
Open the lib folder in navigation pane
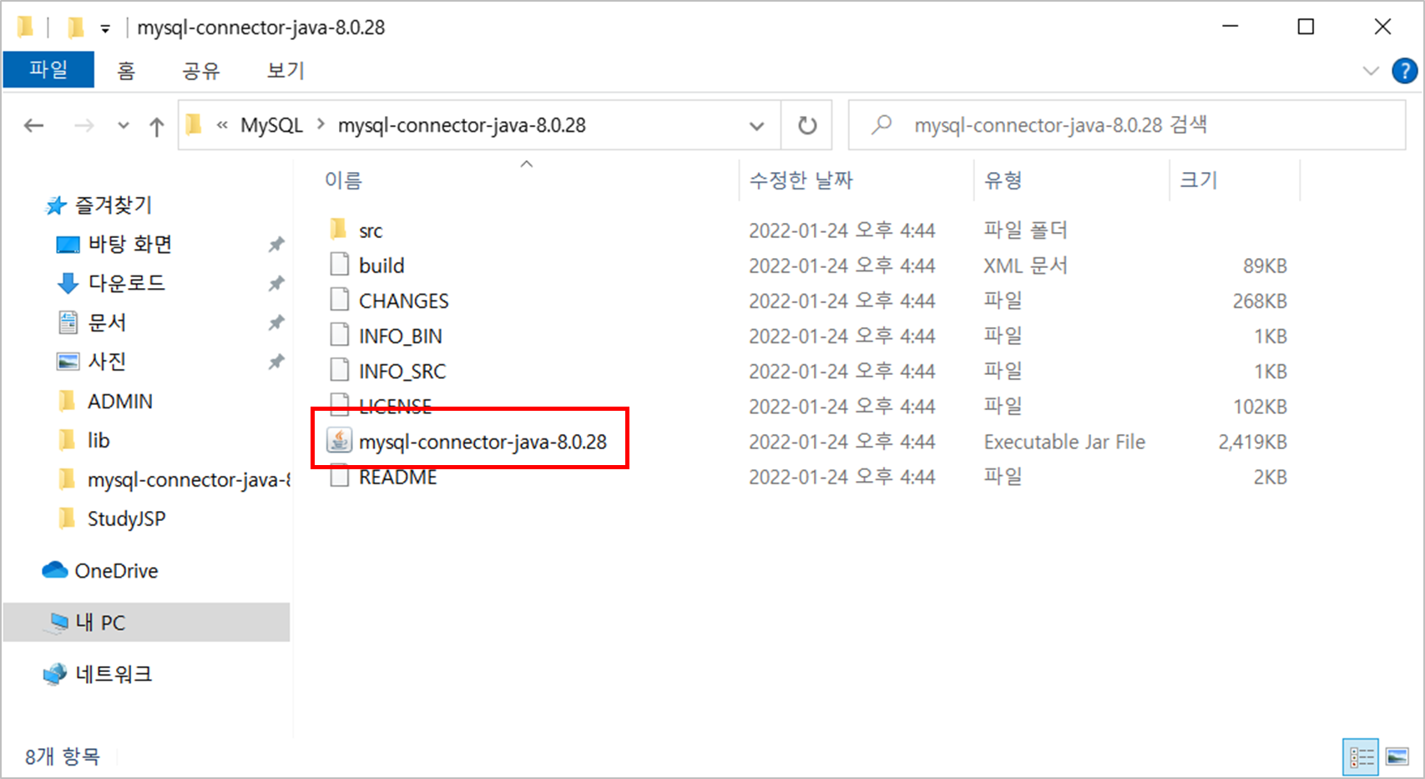(99, 440)
